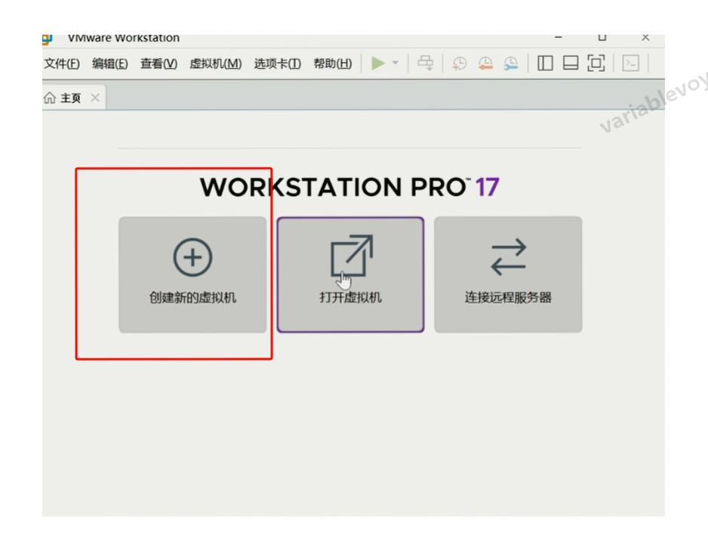Screen dimensions: 708x552
Task: Click the 创建新的虚拟机 tile
Action: [192, 274]
